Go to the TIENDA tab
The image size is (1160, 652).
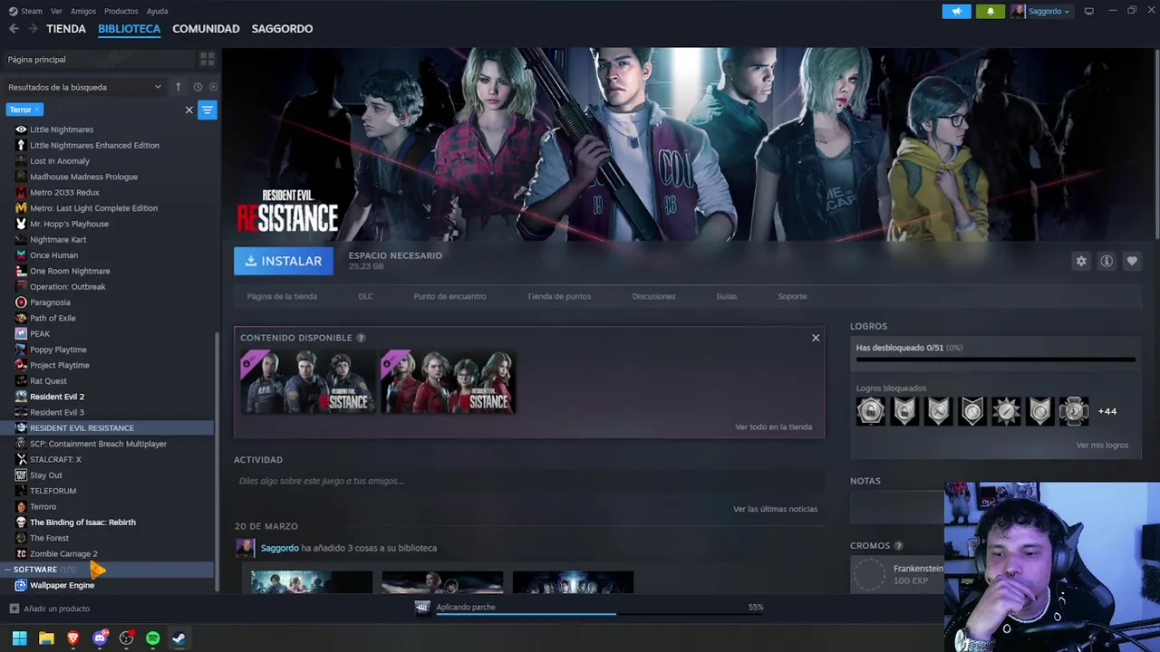point(66,29)
